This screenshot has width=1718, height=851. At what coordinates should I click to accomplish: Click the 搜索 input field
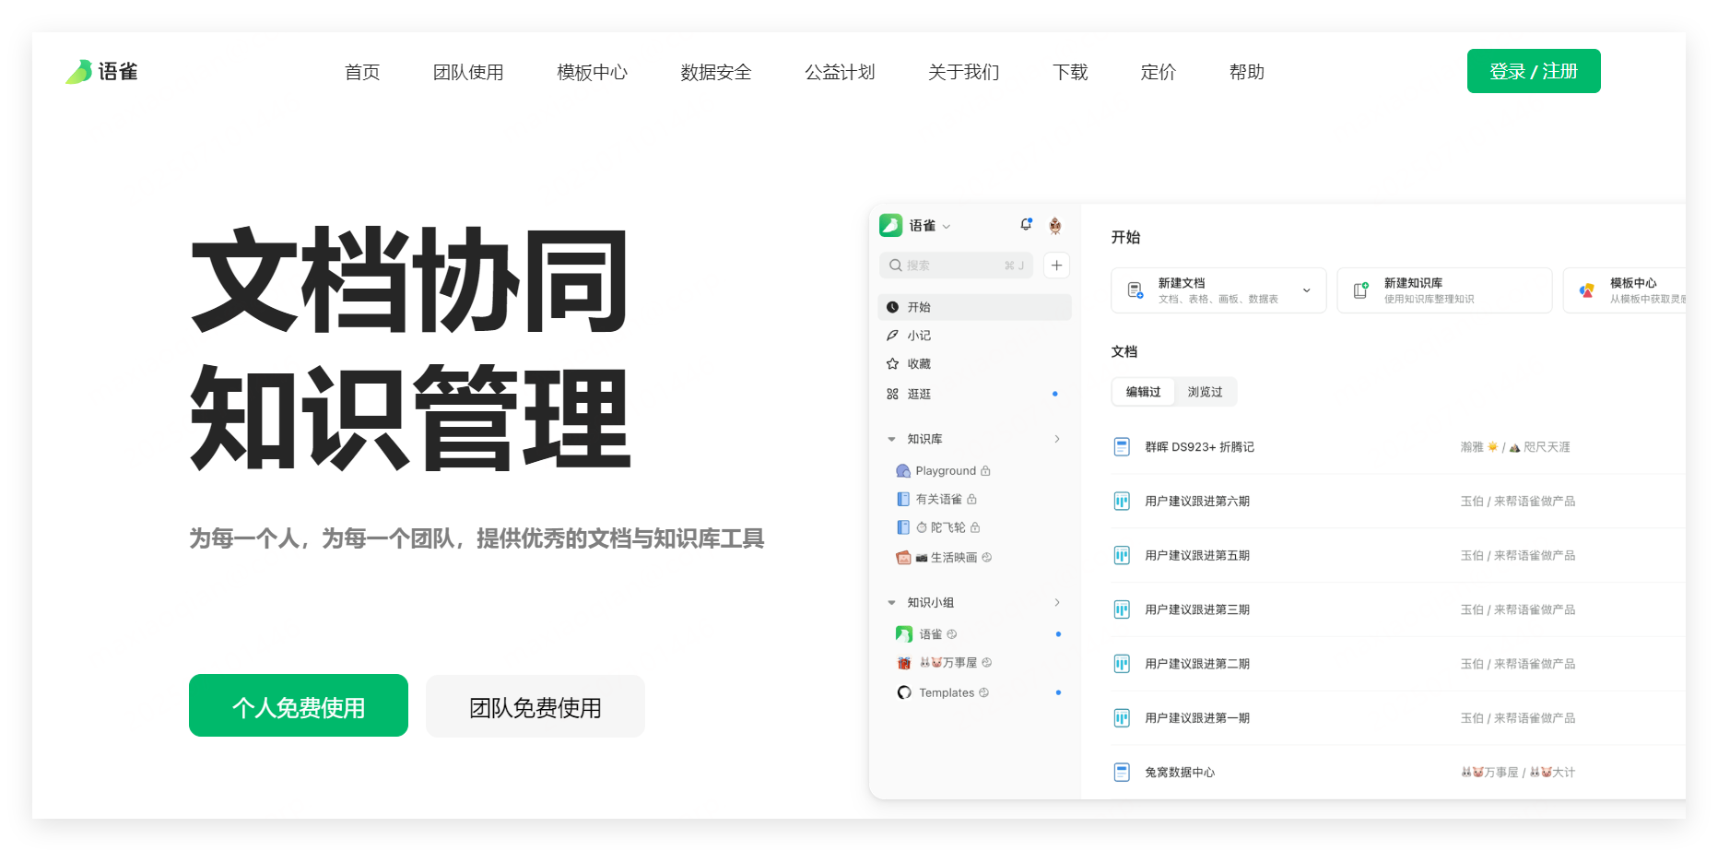pyautogui.click(x=957, y=266)
